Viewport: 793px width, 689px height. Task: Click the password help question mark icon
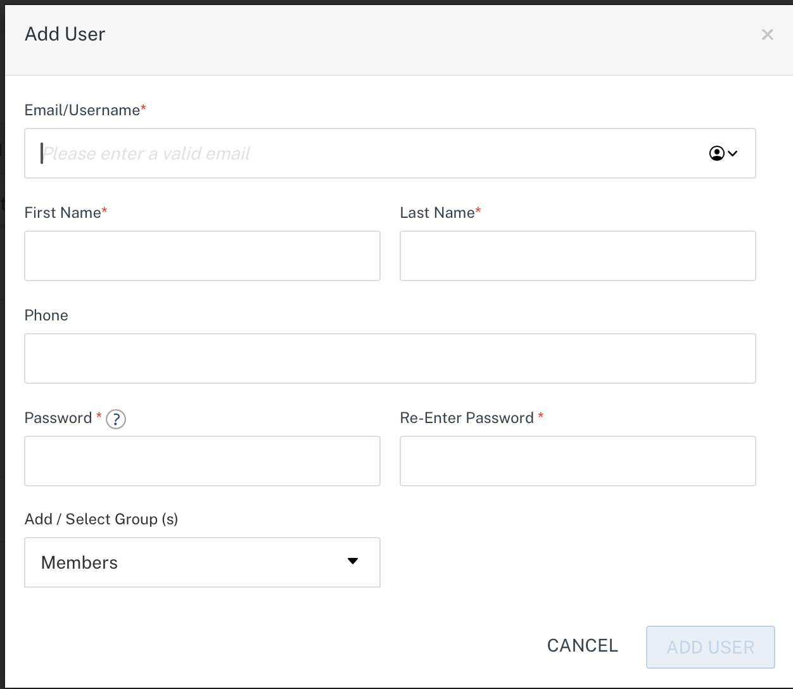coord(116,419)
